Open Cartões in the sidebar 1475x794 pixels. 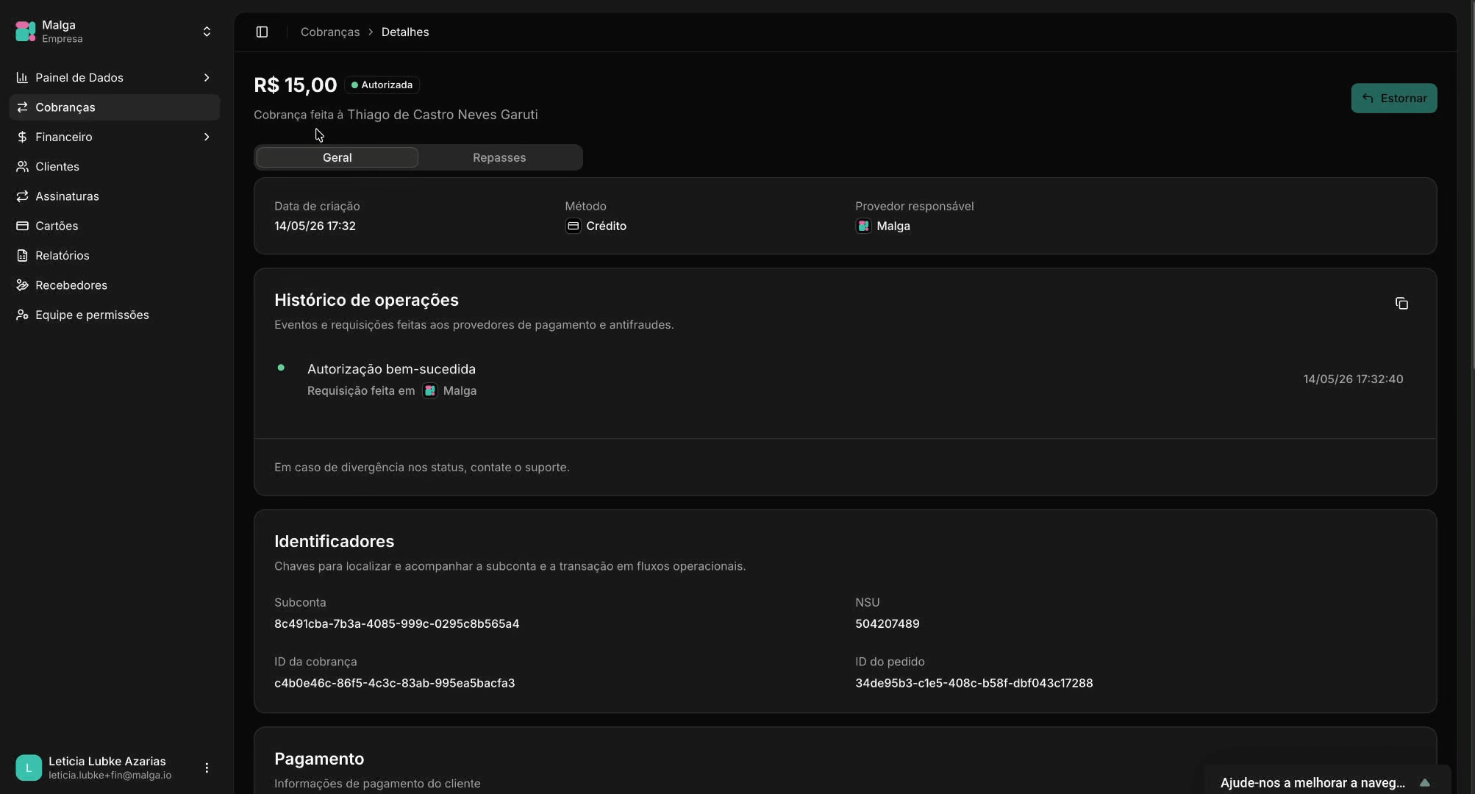tap(115, 226)
